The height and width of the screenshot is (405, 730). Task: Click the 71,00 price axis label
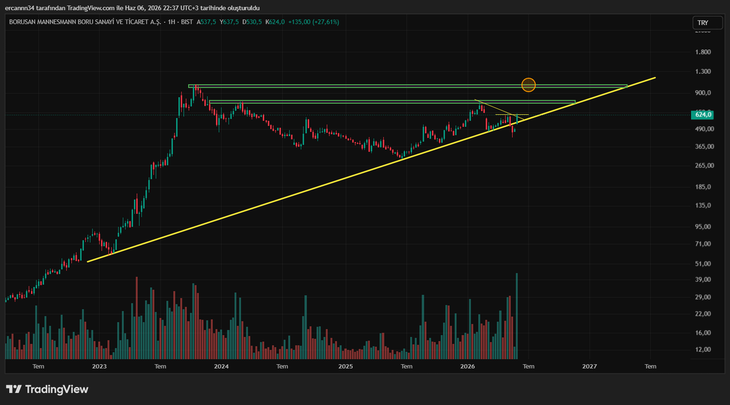tap(702, 243)
